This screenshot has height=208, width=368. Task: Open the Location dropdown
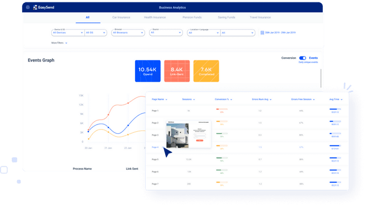[204, 33]
